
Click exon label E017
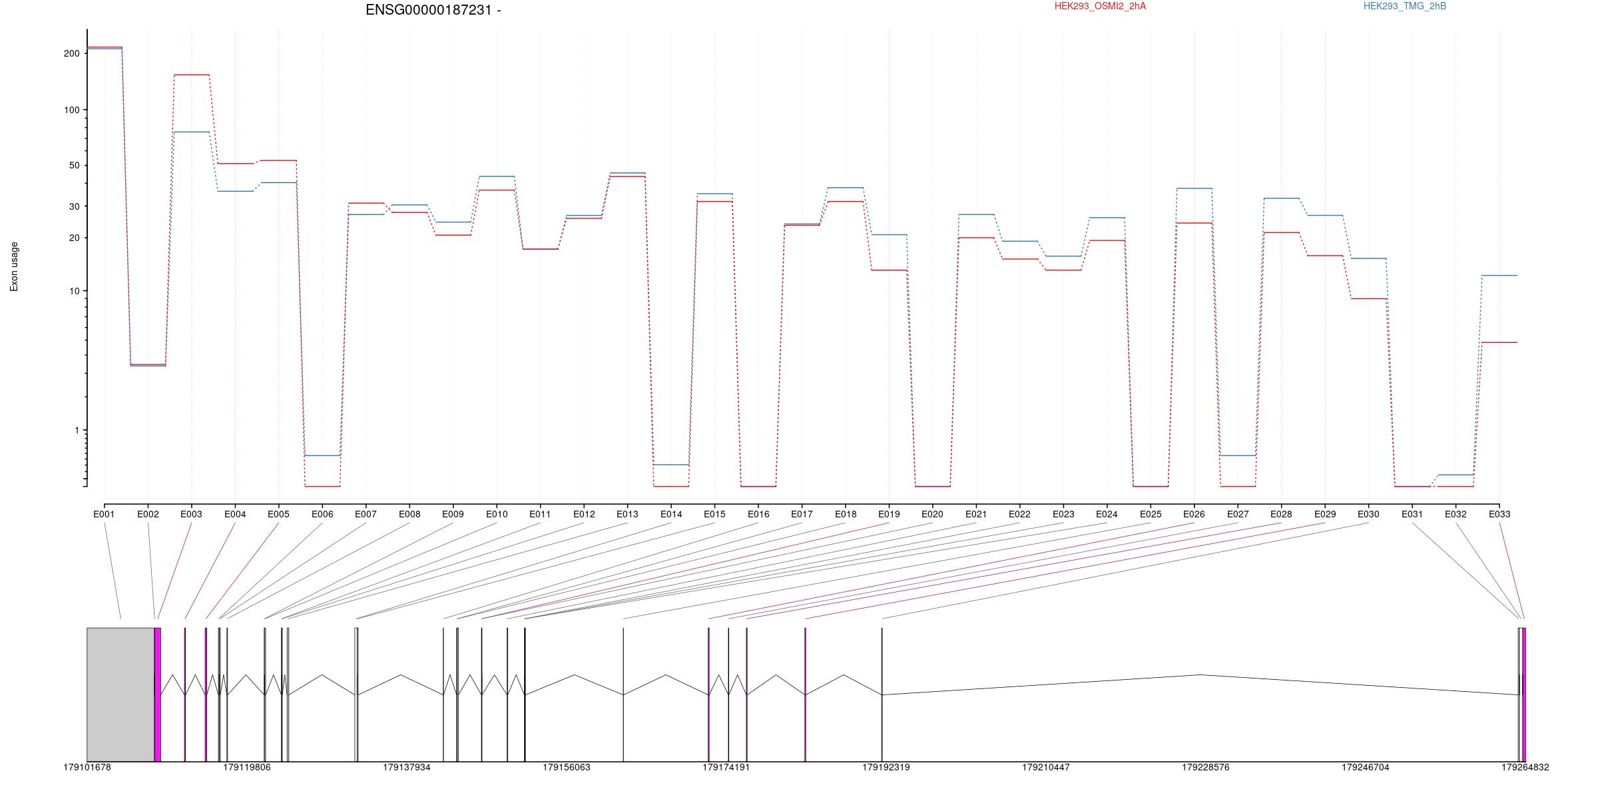pos(802,514)
